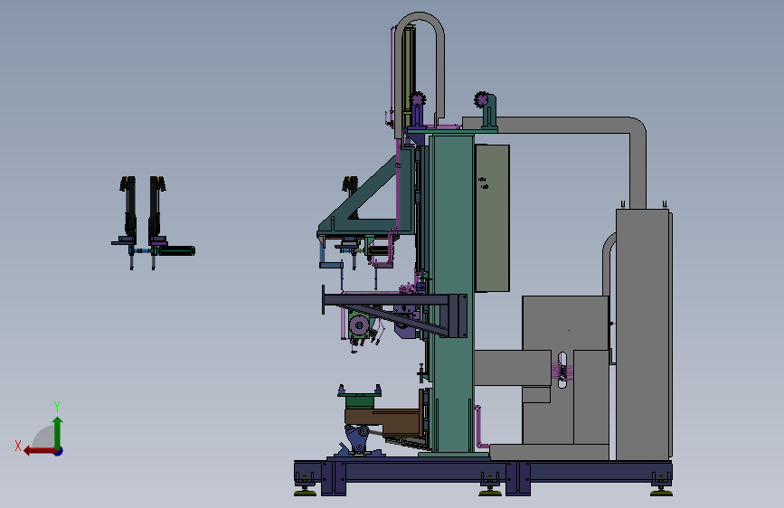784x508 pixels.
Task: Select the olive control box mounted on the column
Action: [x=492, y=218]
